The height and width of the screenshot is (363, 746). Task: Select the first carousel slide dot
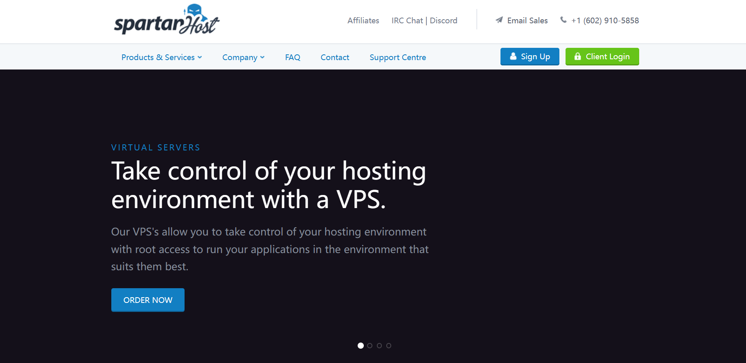(x=361, y=345)
